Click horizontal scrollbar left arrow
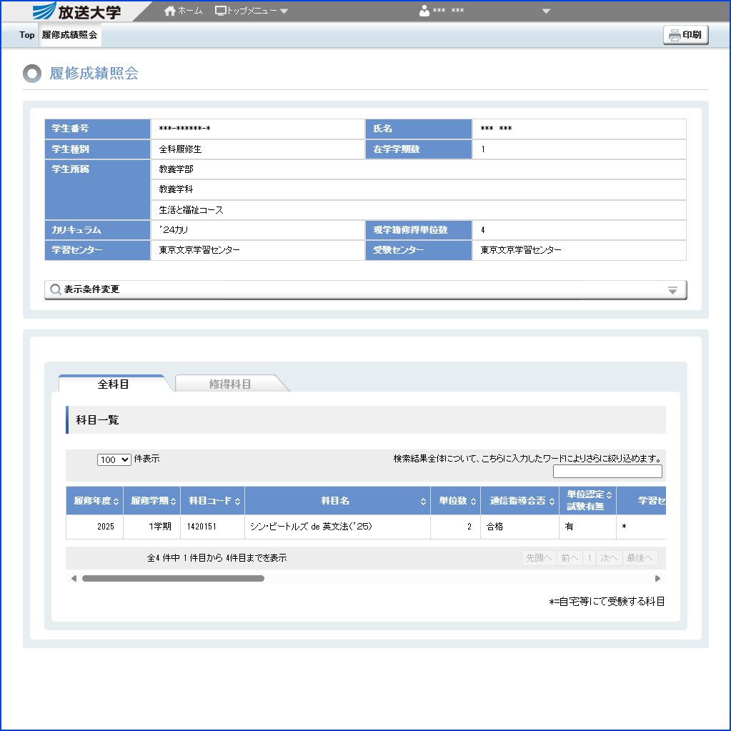 click(74, 578)
